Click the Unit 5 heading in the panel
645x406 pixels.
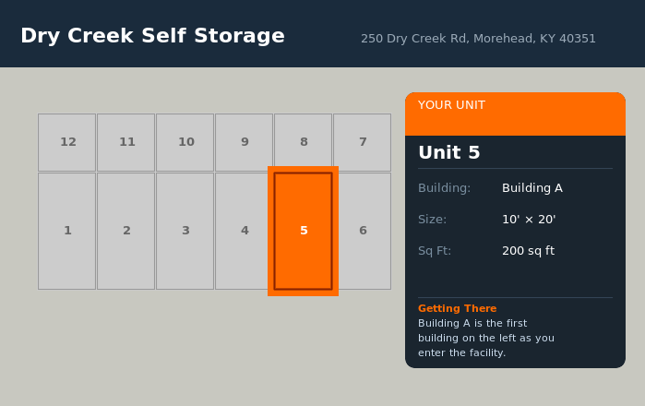449,153
